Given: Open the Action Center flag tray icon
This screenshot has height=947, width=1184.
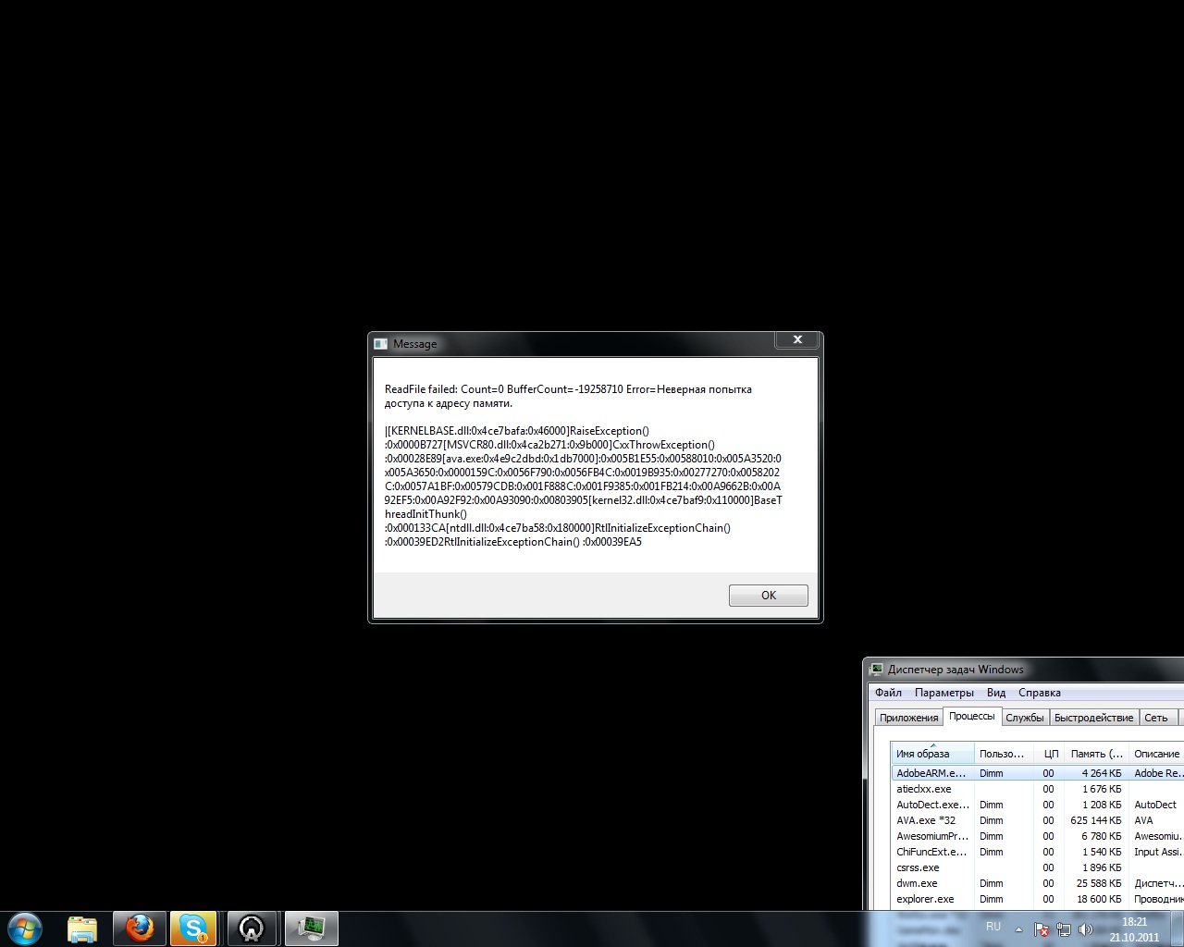Looking at the screenshot, I should point(1042,929).
